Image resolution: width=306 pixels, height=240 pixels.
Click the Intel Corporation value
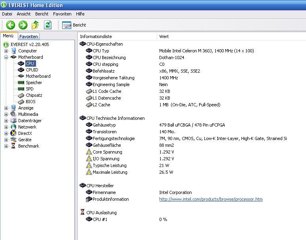175,192
